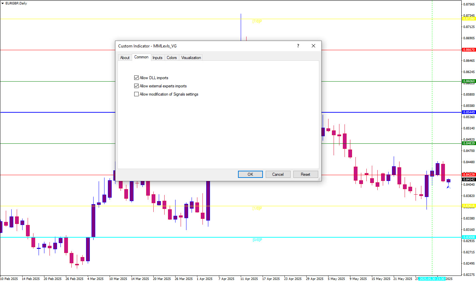The height and width of the screenshot is (282, 476).
Task: Click the EURGBP,Daily chart title
Action: (x=16, y=3)
